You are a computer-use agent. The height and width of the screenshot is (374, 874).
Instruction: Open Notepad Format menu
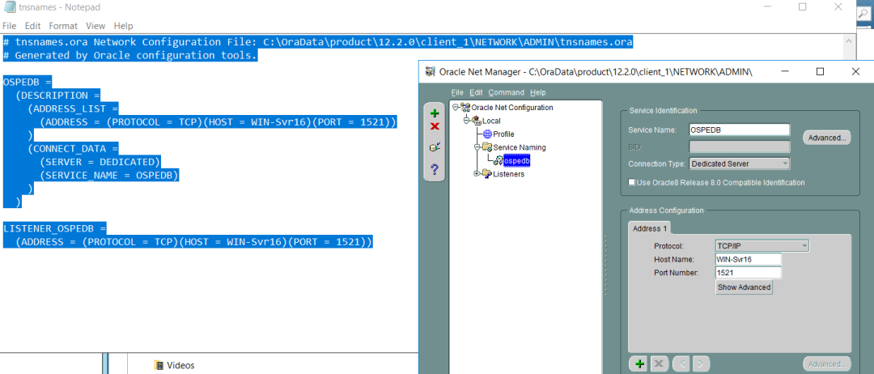tap(63, 26)
